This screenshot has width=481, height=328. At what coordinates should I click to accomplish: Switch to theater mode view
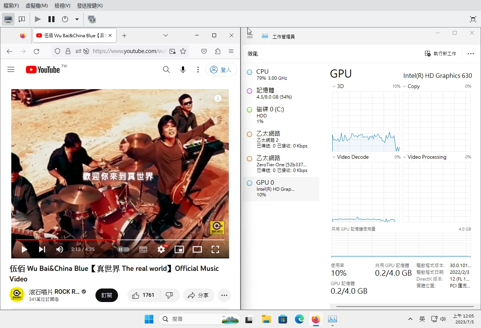[x=197, y=249]
